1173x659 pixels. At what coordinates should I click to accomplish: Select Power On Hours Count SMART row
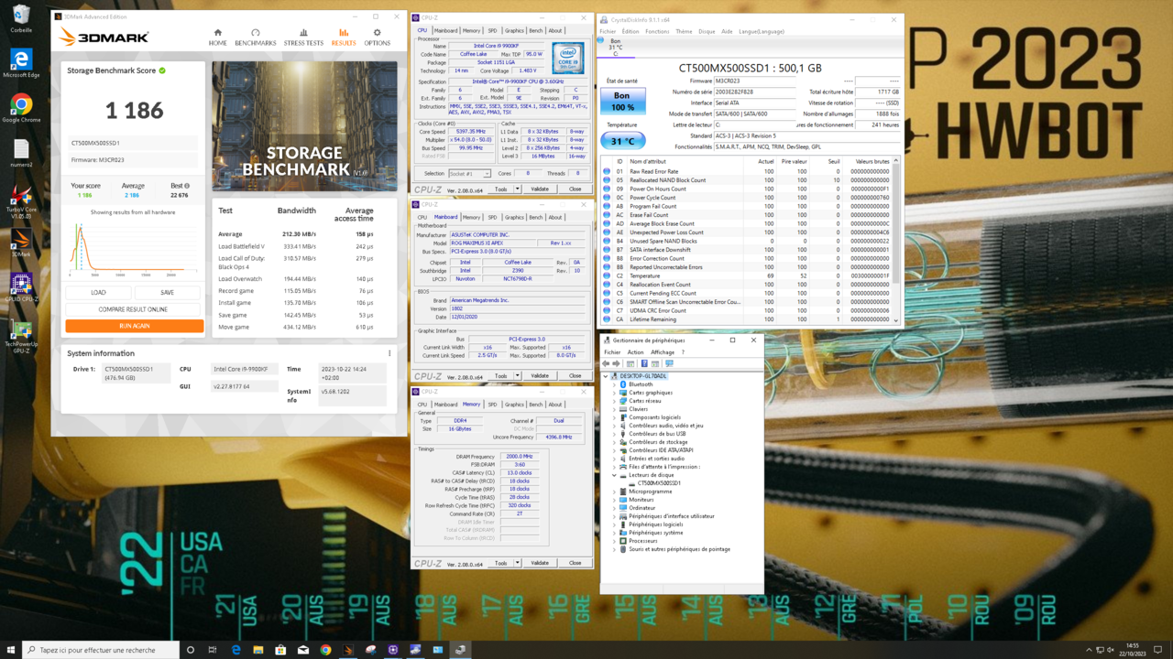pyautogui.click(x=748, y=189)
